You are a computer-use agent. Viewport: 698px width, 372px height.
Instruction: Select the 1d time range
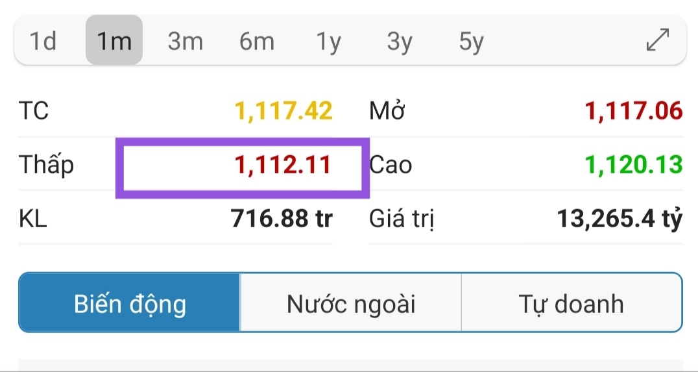pyautogui.click(x=43, y=42)
